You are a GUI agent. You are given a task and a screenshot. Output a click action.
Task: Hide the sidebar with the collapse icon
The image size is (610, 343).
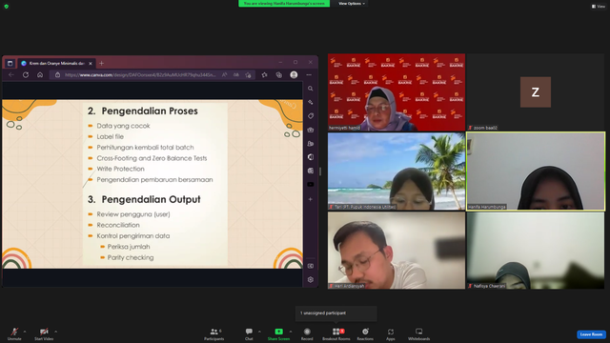pos(311,266)
